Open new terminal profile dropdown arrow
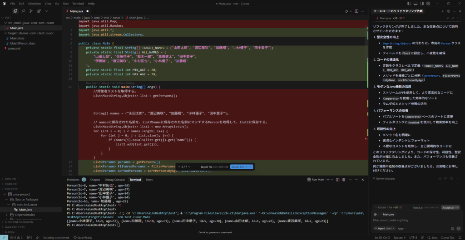 tap(332, 180)
